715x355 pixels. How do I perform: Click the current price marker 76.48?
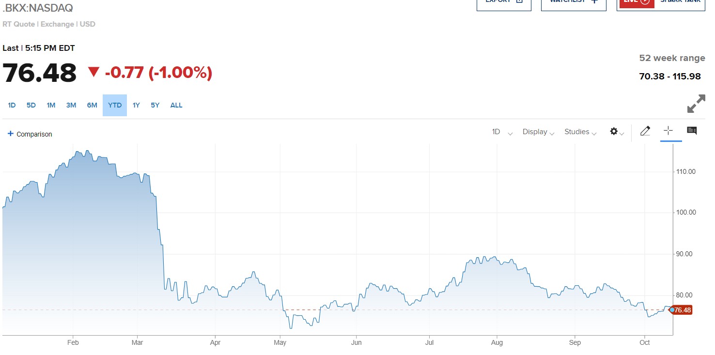click(682, 310)
